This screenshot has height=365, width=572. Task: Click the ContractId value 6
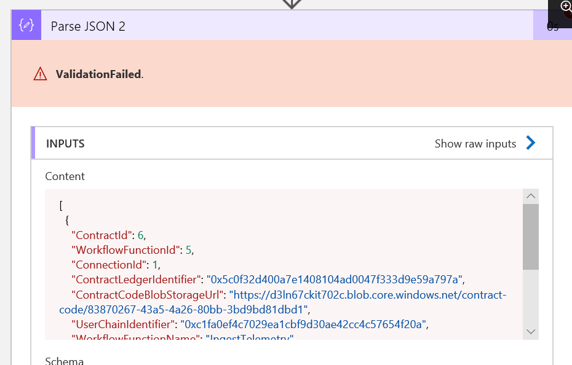tap(141, 235)
